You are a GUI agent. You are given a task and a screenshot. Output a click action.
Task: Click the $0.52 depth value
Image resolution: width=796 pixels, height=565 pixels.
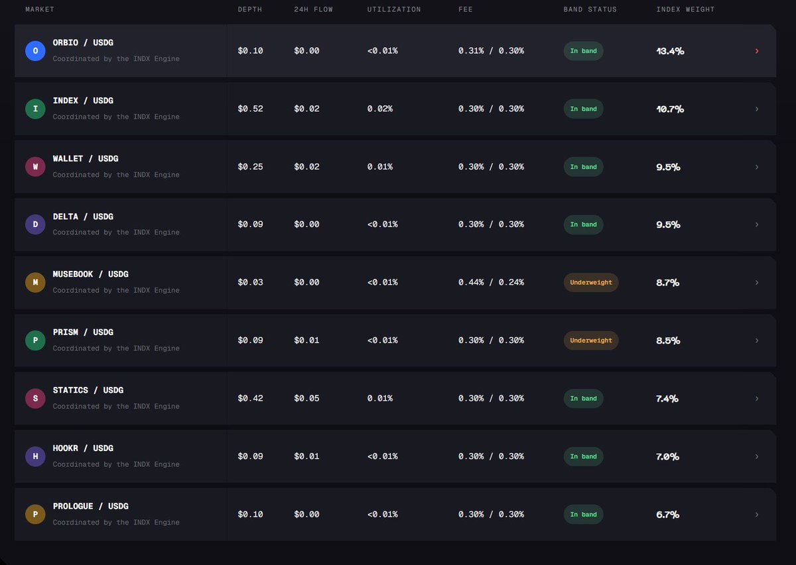(x=250, y=109)
